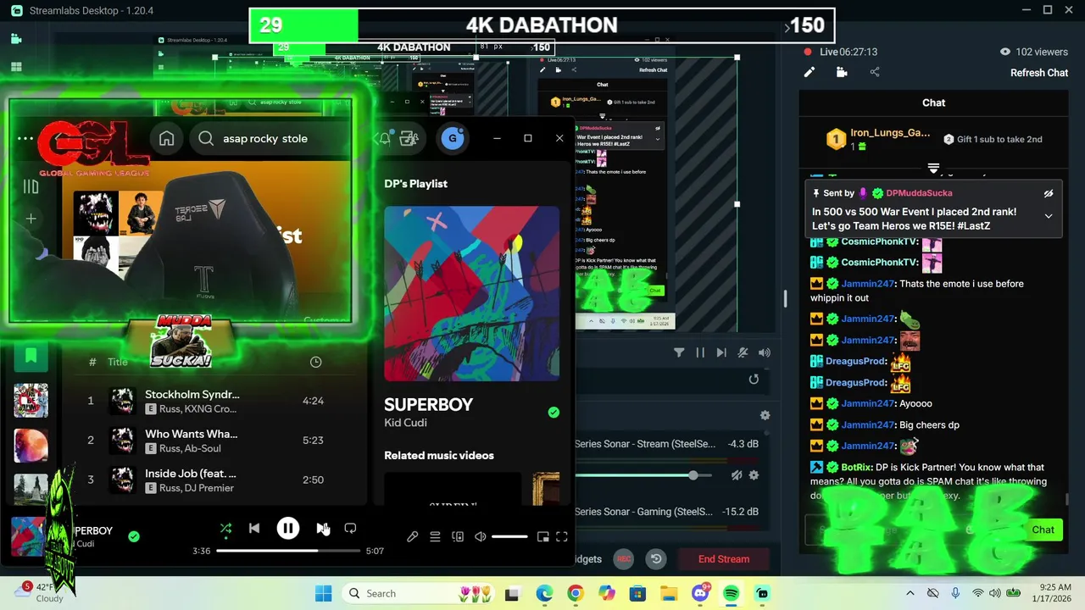1085x610 pixels.
Task: Open connect to a device icon
Action: pos(458,536)
